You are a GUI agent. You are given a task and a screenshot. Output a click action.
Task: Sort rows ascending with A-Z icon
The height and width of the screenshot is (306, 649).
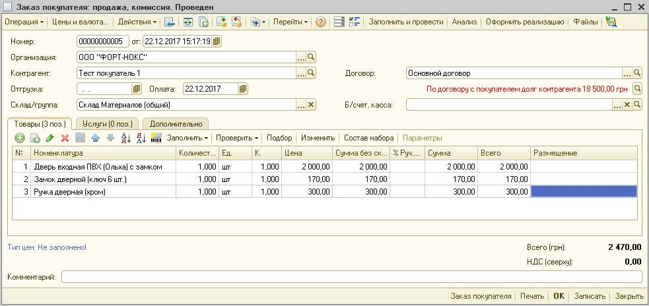tap(126, 138)
